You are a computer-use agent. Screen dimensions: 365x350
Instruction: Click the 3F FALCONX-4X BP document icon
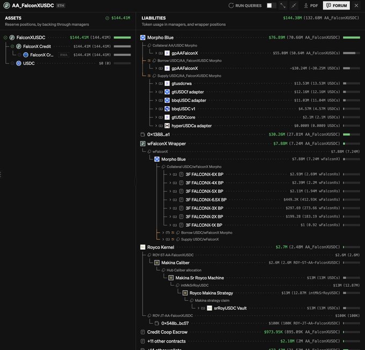[181, 183]
